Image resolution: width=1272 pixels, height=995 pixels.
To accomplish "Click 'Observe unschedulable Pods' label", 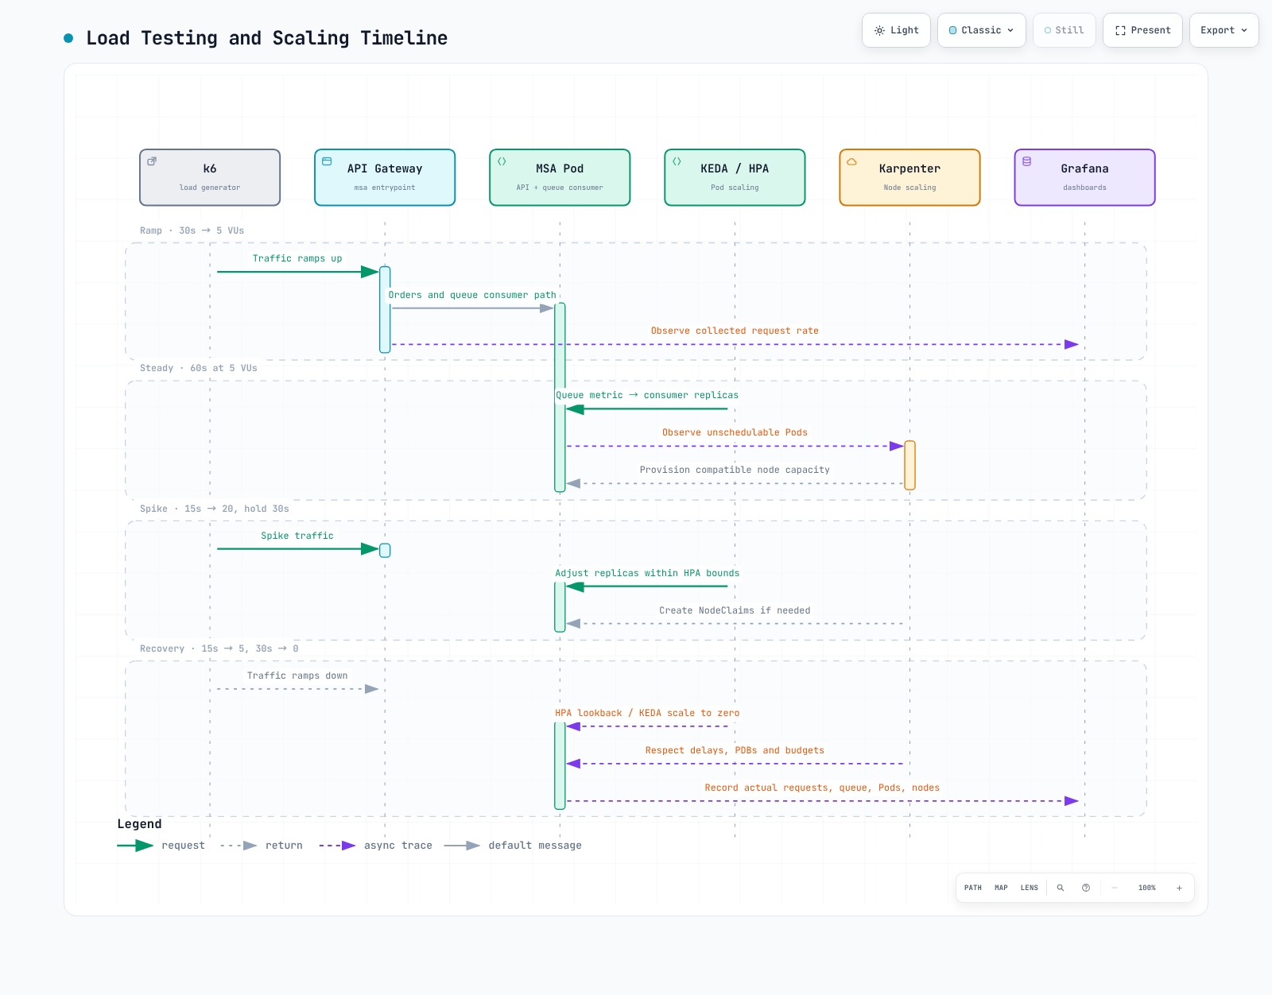I will 735,432.
